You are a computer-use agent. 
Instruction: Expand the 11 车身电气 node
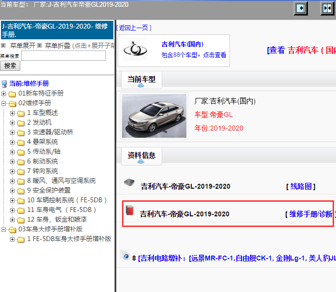point(12,210)
